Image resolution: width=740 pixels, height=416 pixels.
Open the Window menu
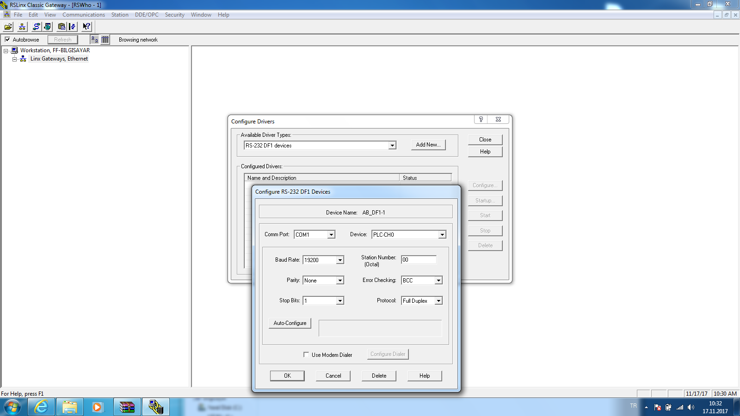tap(201, 15)
